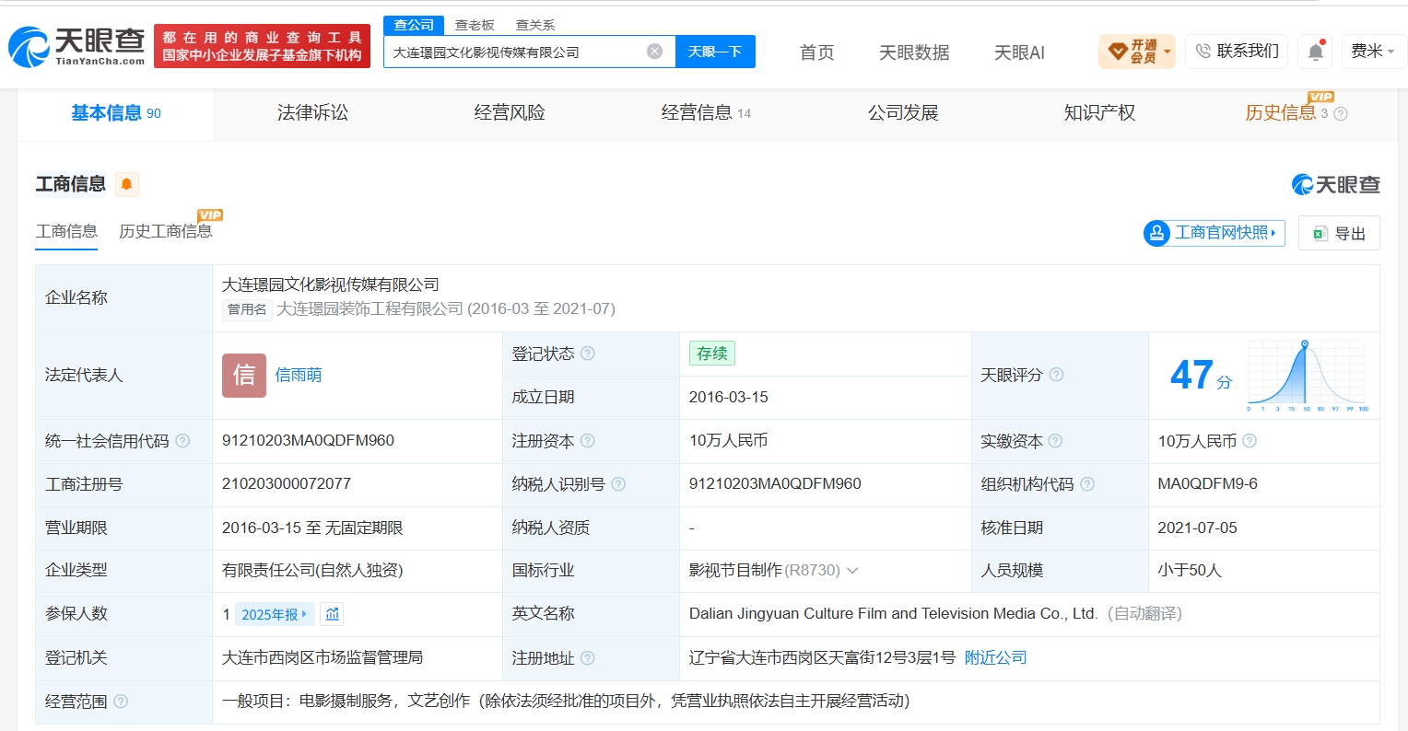Image resolution: width=1408 pixels, height=731 pixels.
Task: Click the 信 avatar of the legal representative
Action: [244, 376]
